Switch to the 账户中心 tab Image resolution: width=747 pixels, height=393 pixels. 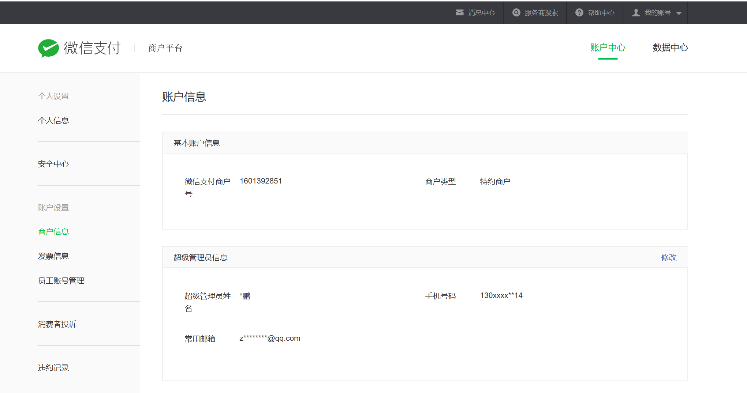(x=608, y=48)
